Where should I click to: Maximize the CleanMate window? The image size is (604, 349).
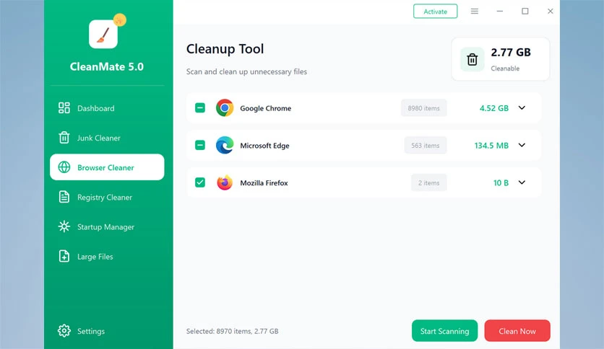click(x=525, y=11)
